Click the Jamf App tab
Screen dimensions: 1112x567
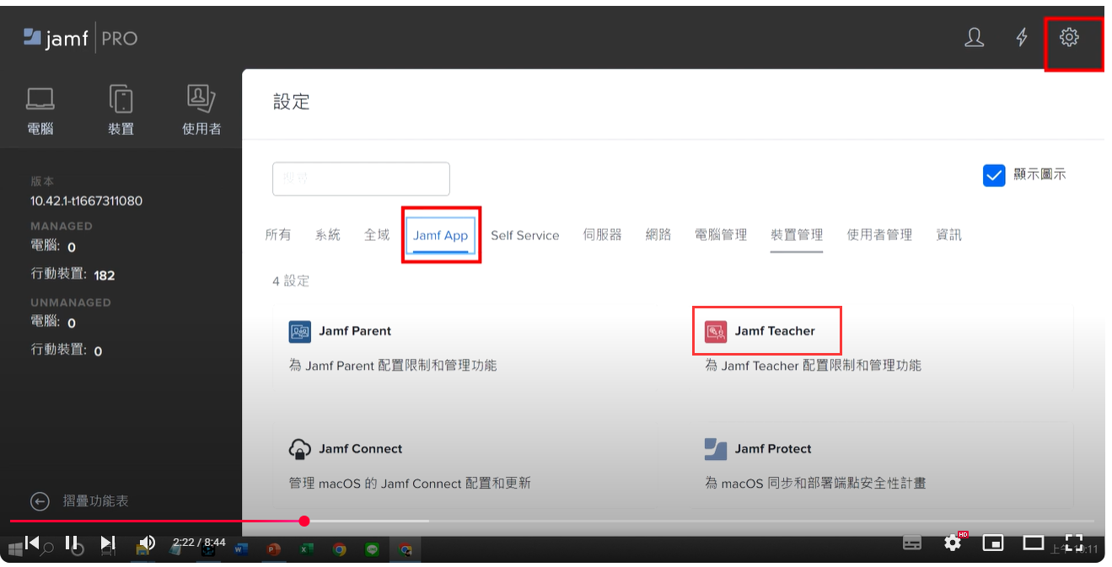(x=440, y=235)
